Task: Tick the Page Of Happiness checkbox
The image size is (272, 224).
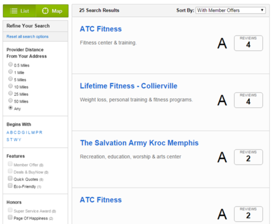Action: (10, 217)
